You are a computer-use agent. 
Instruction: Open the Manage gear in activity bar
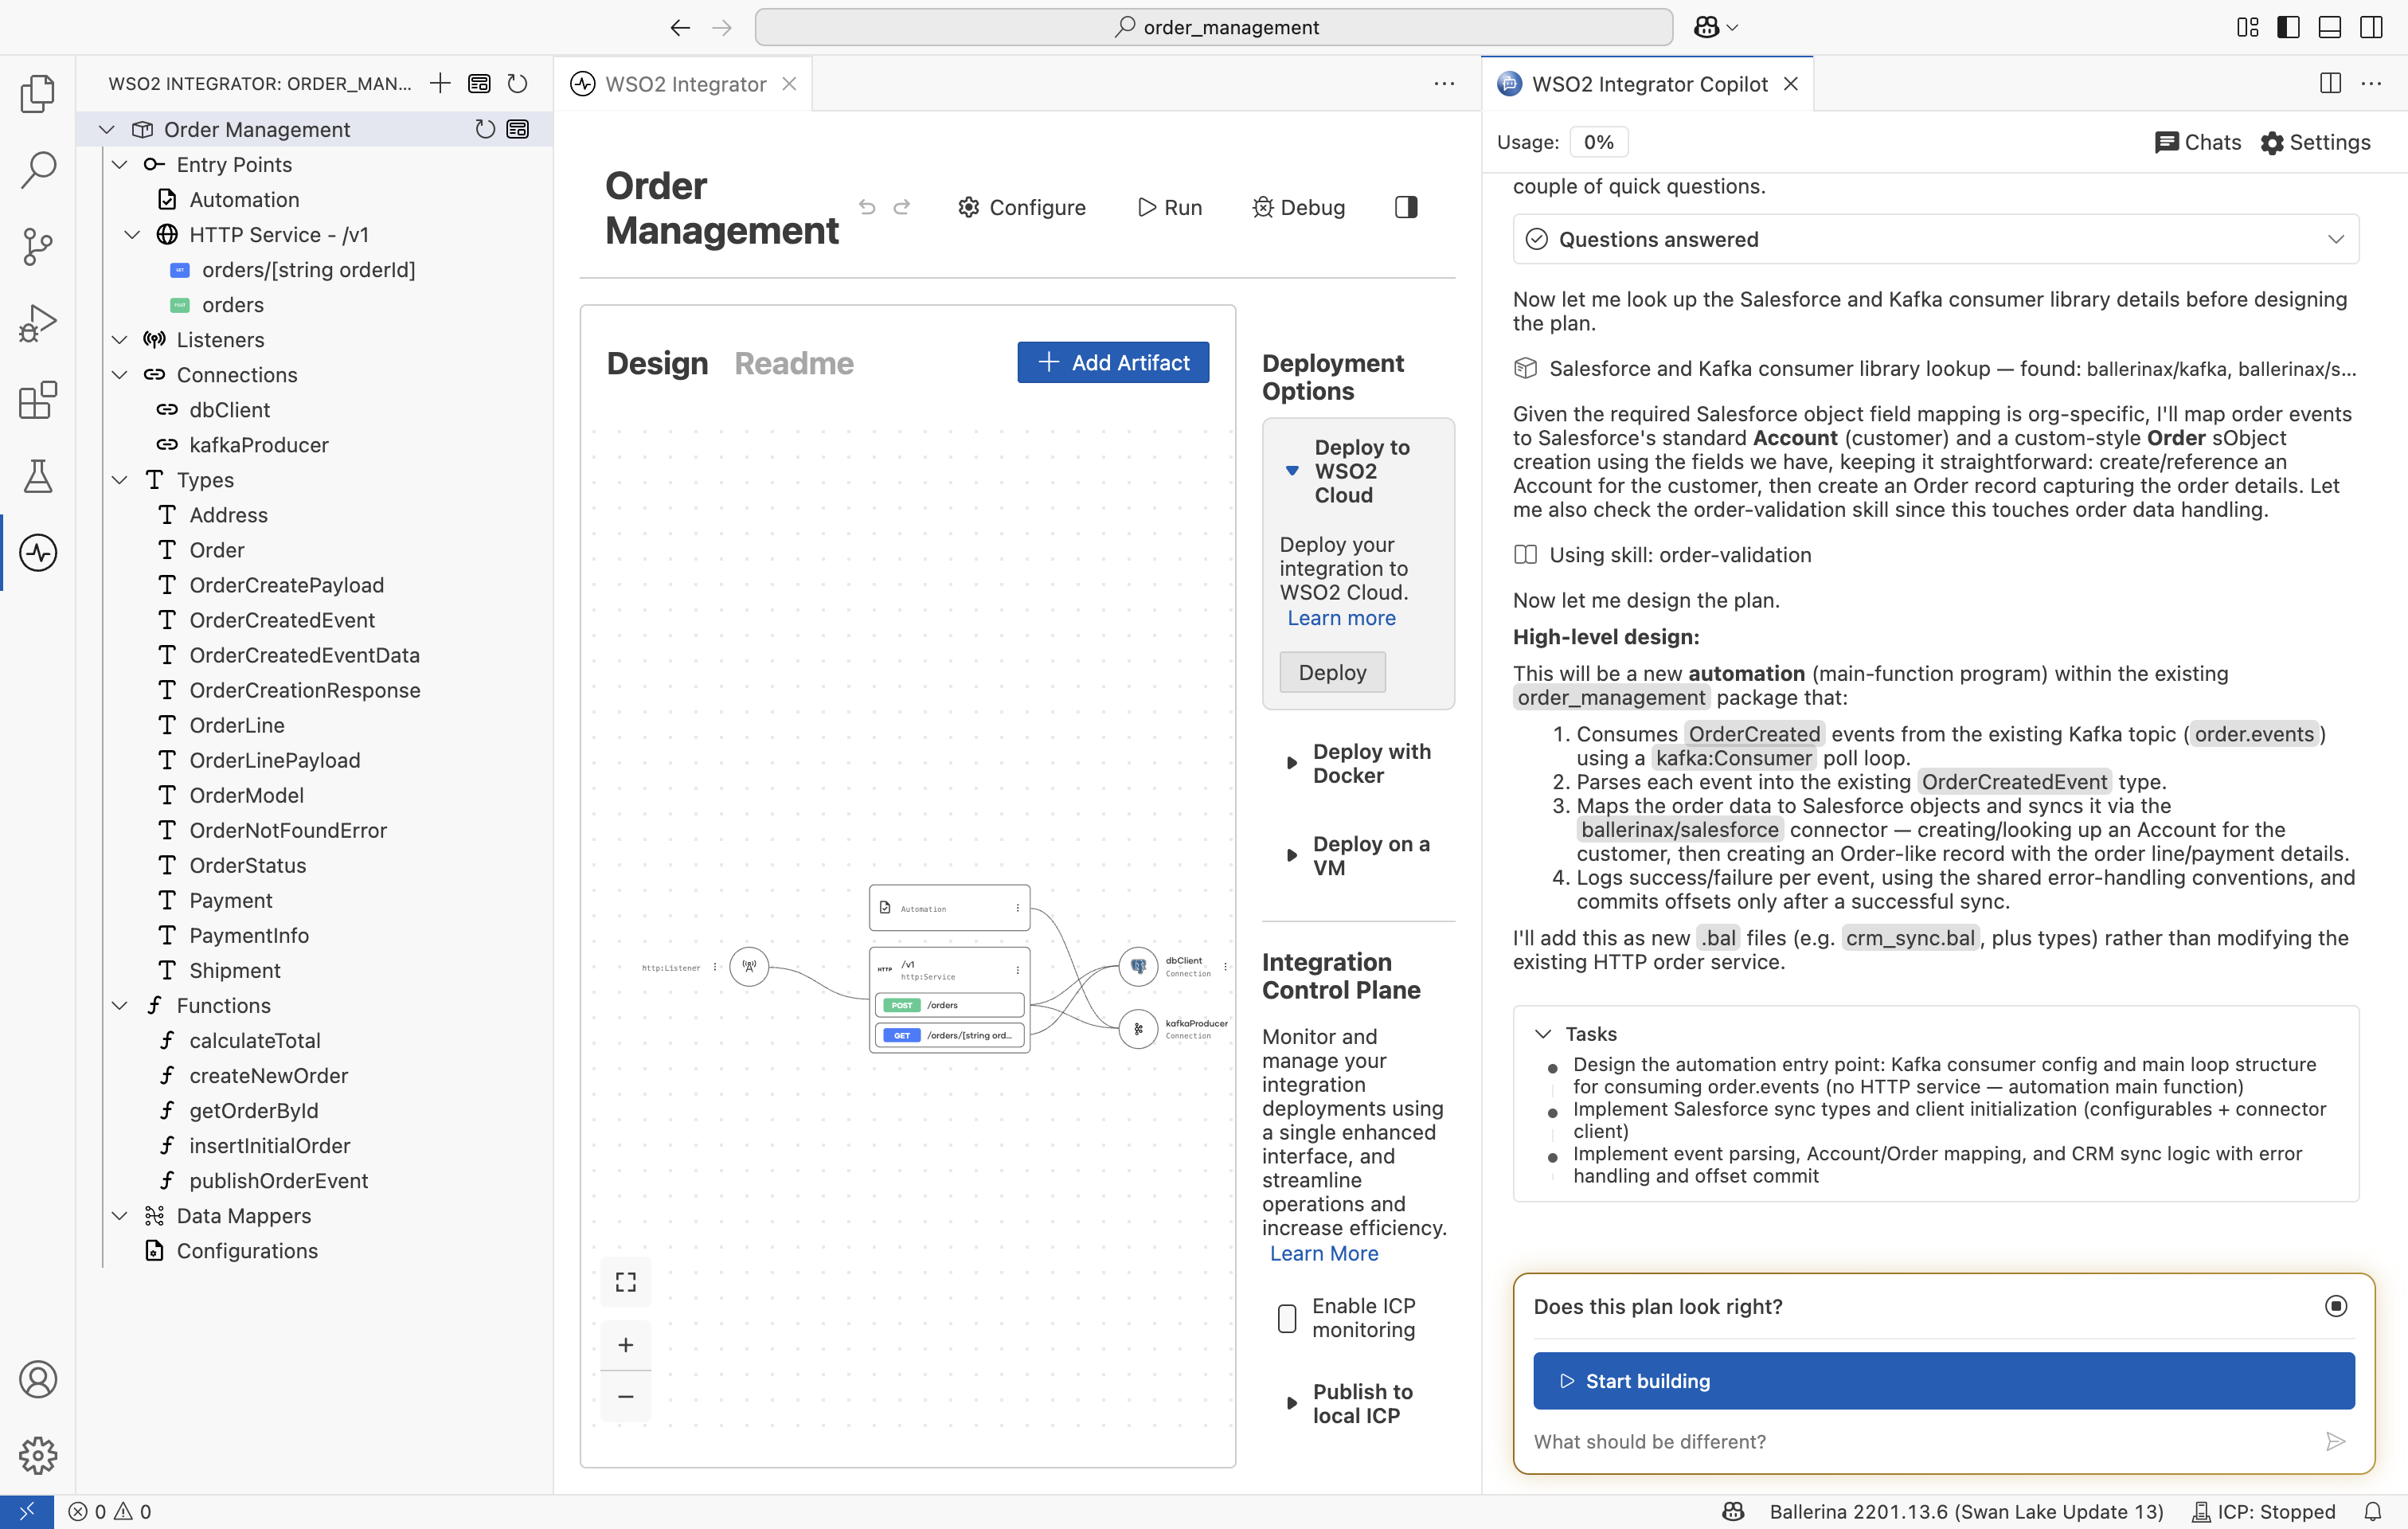38,1455
